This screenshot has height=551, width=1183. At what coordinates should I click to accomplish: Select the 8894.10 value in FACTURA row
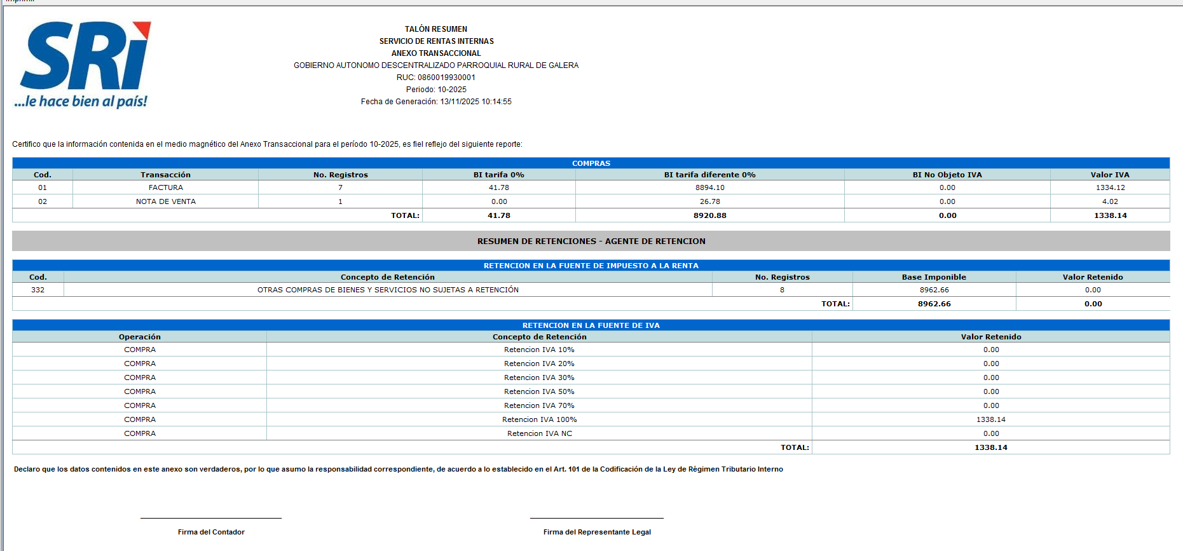point(709,187)
